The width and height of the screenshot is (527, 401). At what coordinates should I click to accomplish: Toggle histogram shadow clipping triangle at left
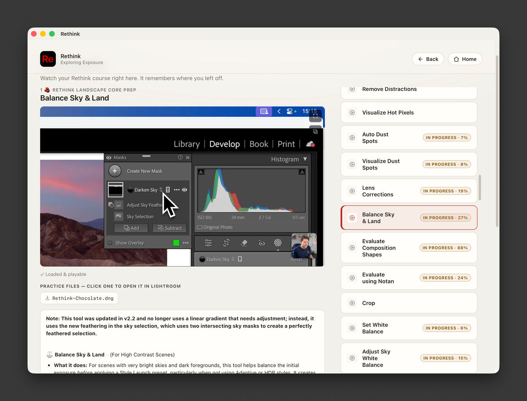[x=201, y=172]
